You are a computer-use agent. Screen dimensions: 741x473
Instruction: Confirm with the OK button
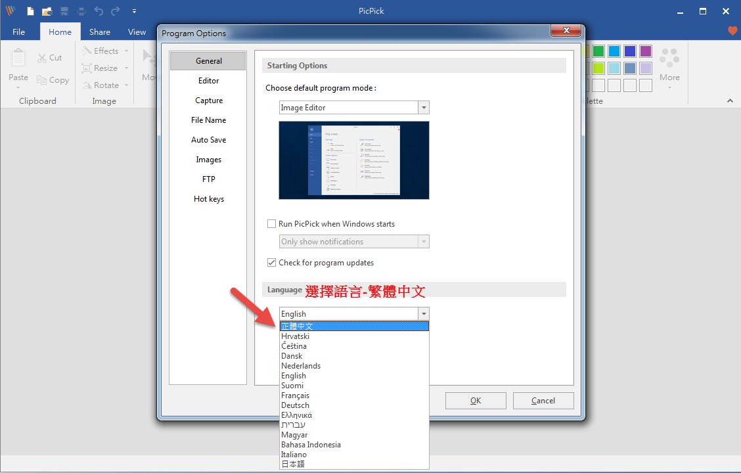pyautogui.click(x=476, y=401)
